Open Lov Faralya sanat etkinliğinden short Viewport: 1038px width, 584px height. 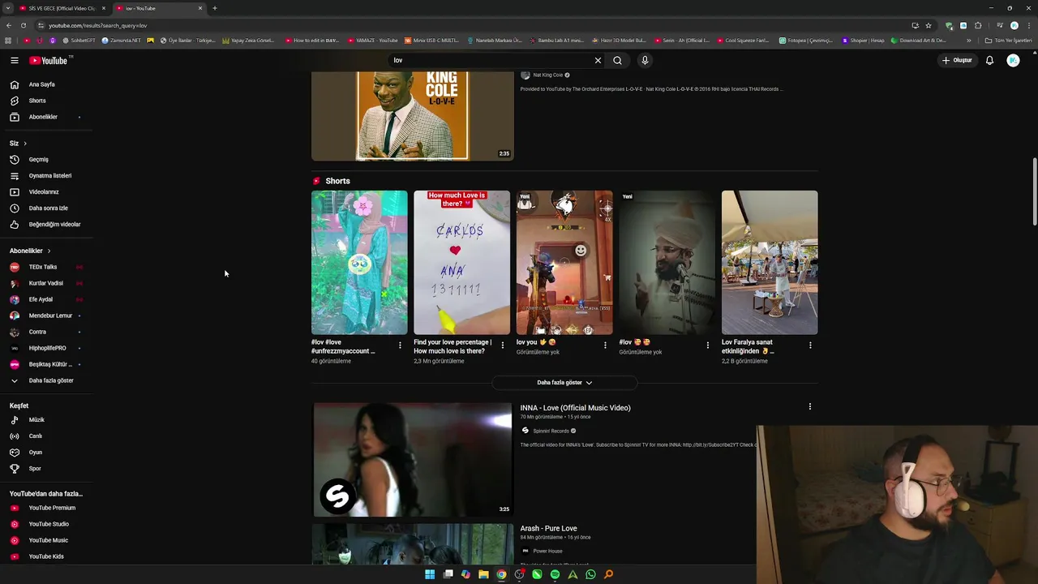pos(770,263)
